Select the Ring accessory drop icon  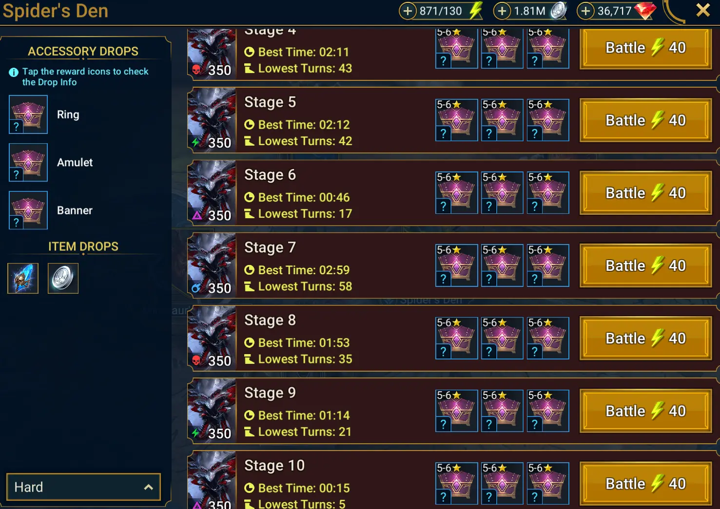[x=28, y=114]
